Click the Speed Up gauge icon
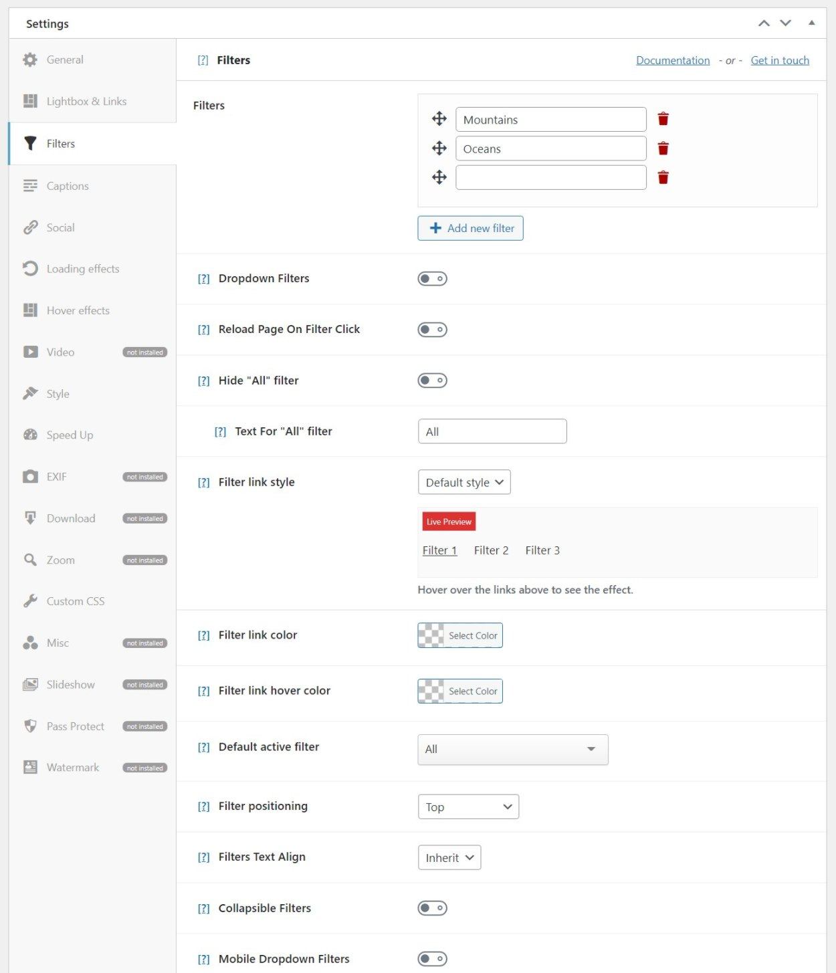The height and width of the screenshot is (973, 836). click(30, 435)
